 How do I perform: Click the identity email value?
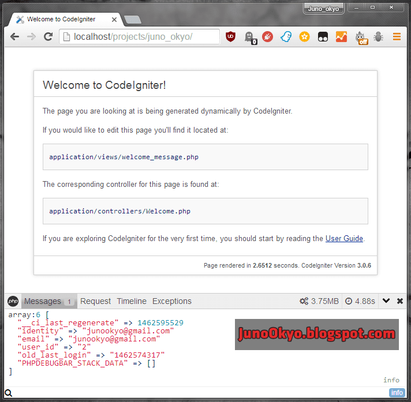coord(128,330)
